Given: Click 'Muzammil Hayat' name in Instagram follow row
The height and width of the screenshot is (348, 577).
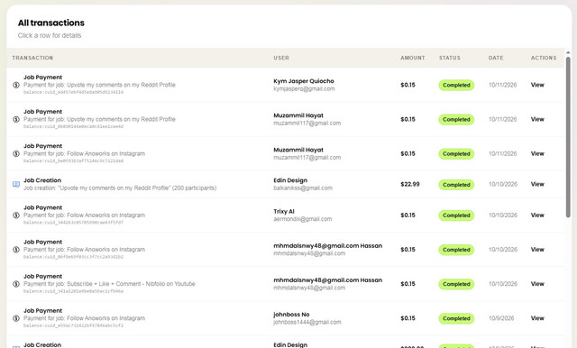Looking at the screenshot, I should [x=298, y=150].
